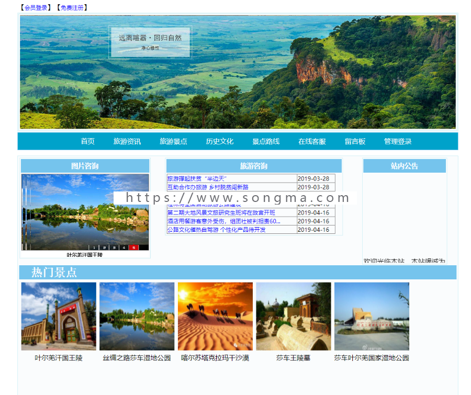Click the 叶尔羌汗国王陵 label under hot spots
The image size is (471, 395).
[59, 358]
